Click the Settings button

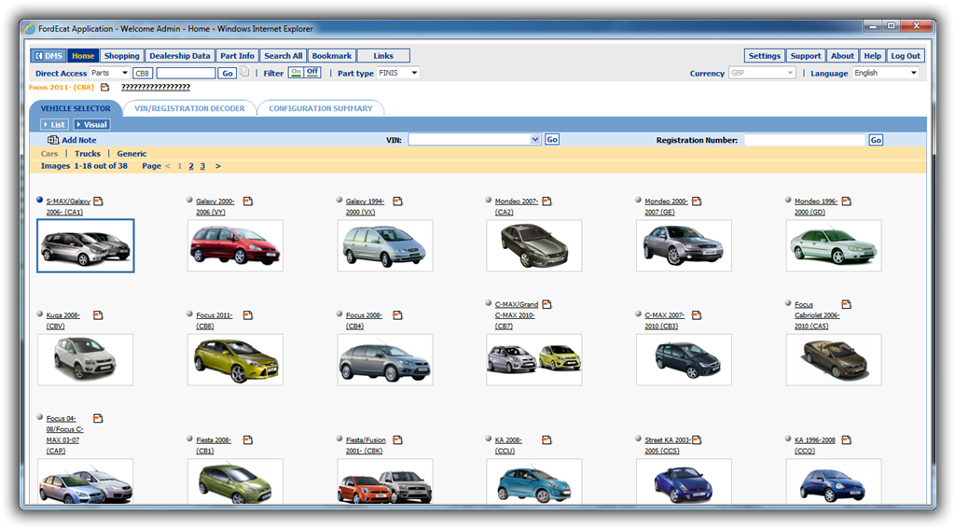[x=765, y=55]
